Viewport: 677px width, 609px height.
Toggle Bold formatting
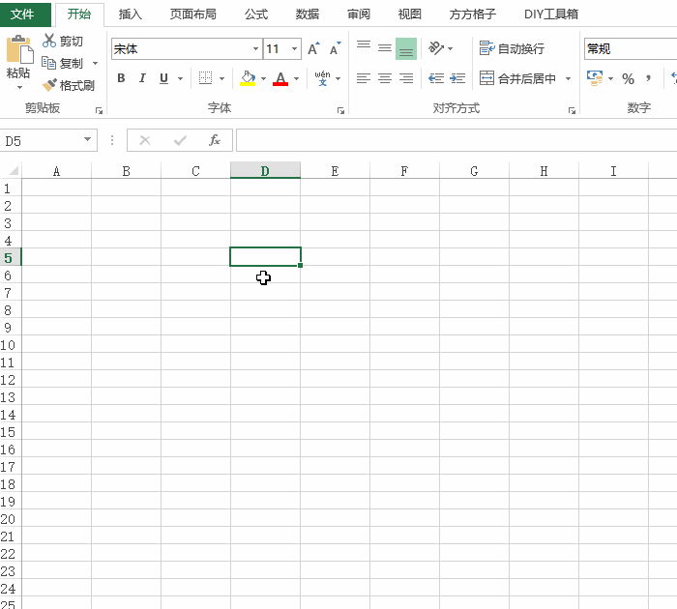coord(121,78)
